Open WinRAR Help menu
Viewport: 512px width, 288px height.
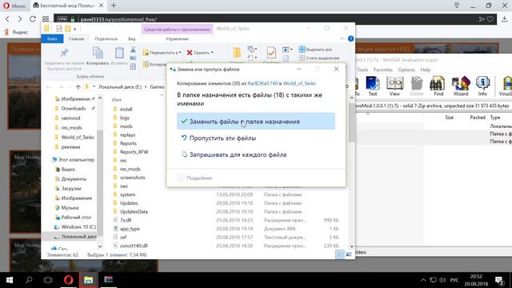(x=425, y=70)
